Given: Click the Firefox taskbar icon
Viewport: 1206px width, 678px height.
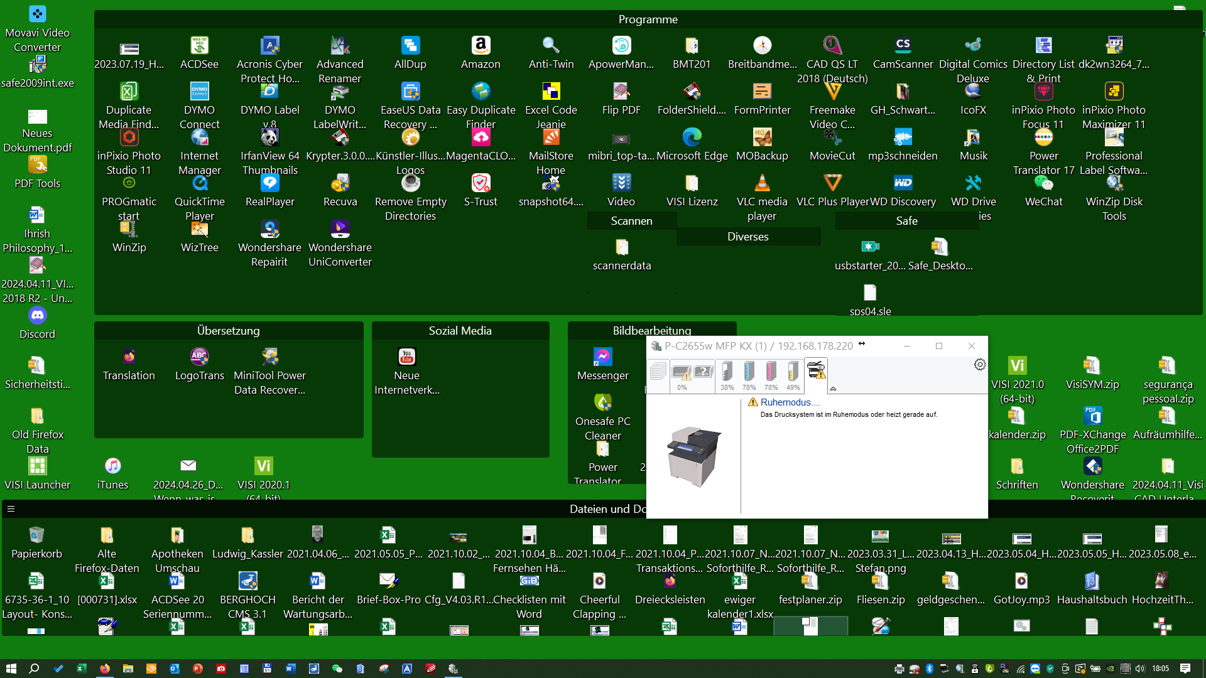Looking at the screenshot, I should (105, 669).
